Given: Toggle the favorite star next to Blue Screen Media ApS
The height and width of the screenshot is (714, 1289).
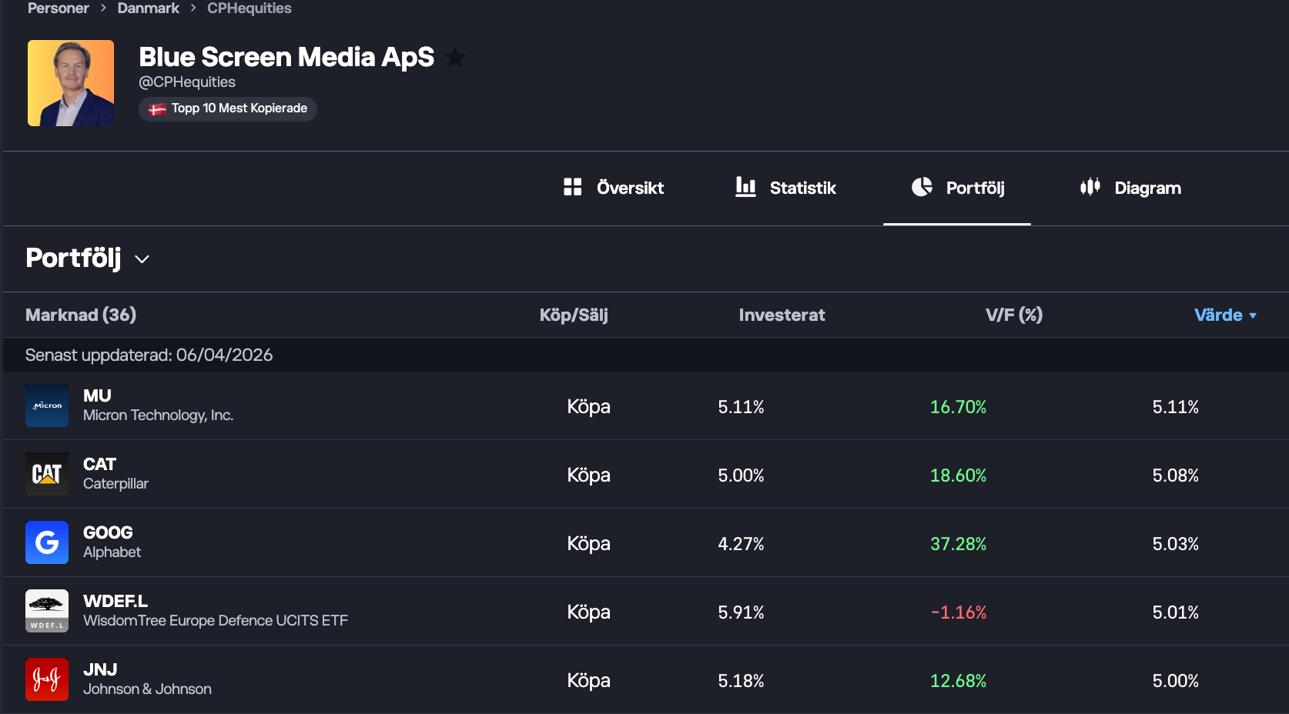Looking at the screenshot, I should click(456, 58).
